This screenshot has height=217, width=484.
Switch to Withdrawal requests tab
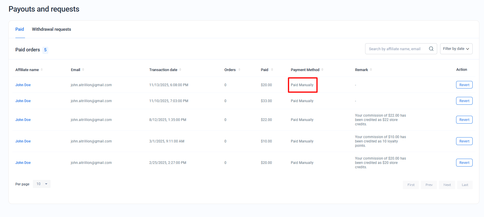[x=51, y=29]
